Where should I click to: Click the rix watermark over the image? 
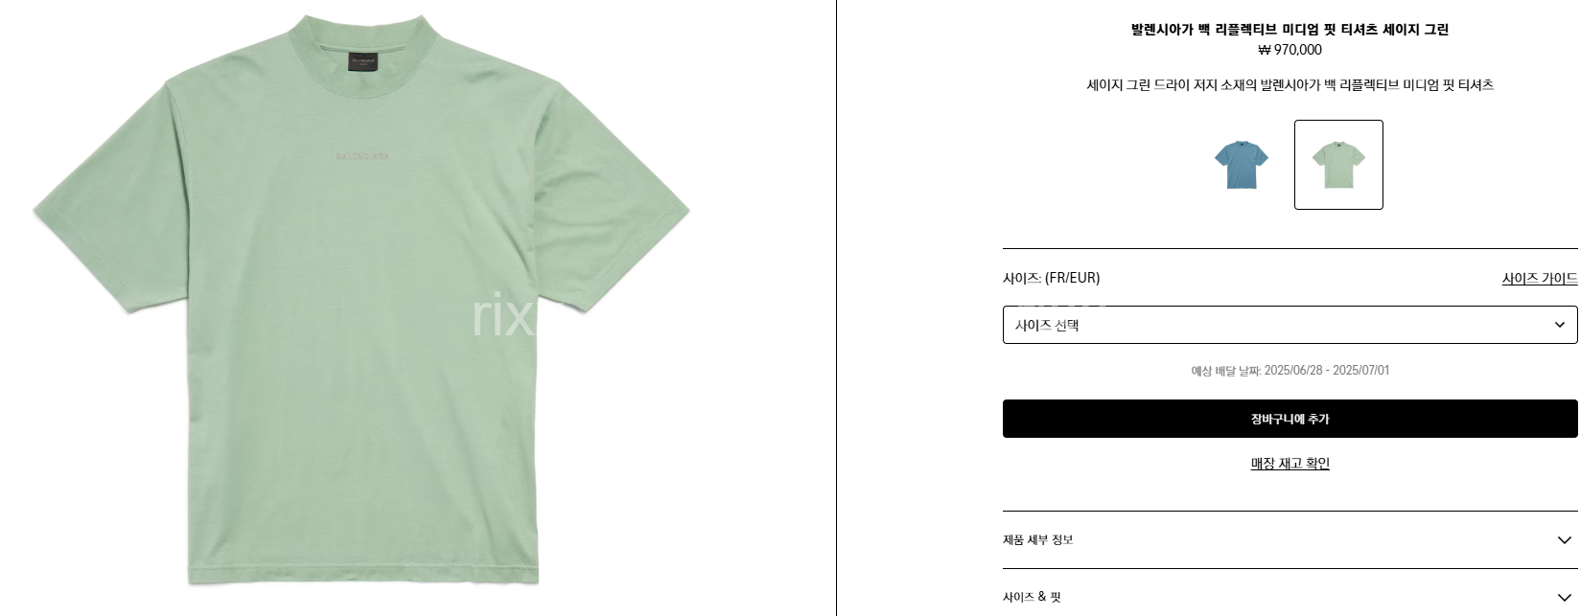coord(502,317)
